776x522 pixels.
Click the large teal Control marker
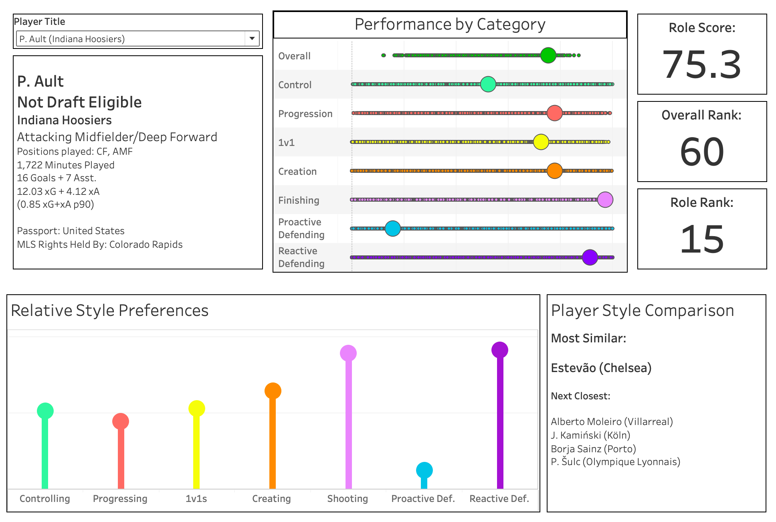(x=488, y=84)
